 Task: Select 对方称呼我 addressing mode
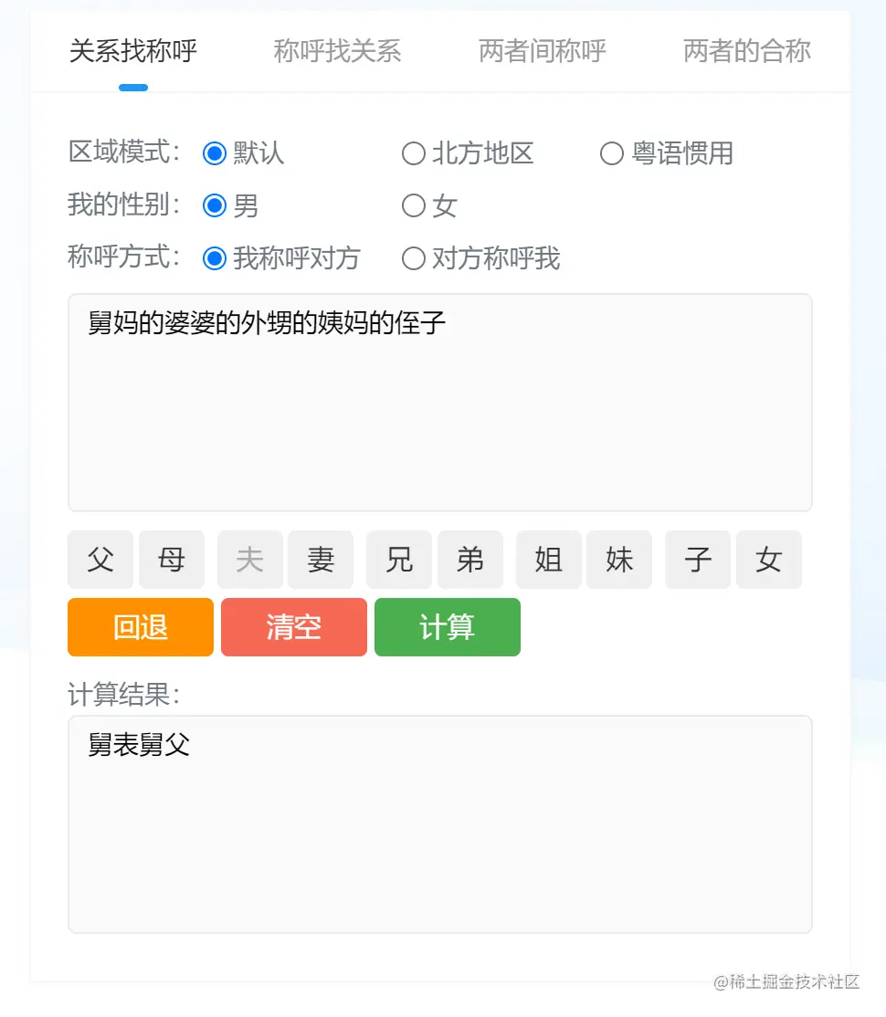[x=481, y=258]
